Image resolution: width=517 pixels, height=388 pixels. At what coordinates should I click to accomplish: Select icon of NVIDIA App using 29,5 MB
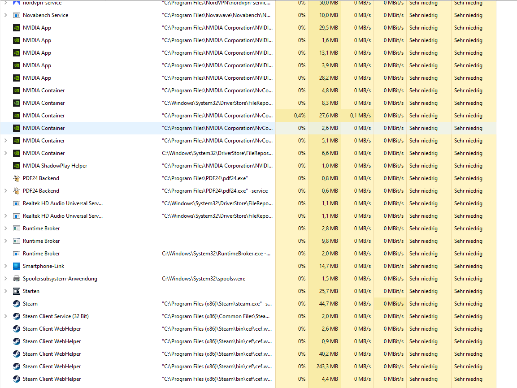tap(17, 28)
